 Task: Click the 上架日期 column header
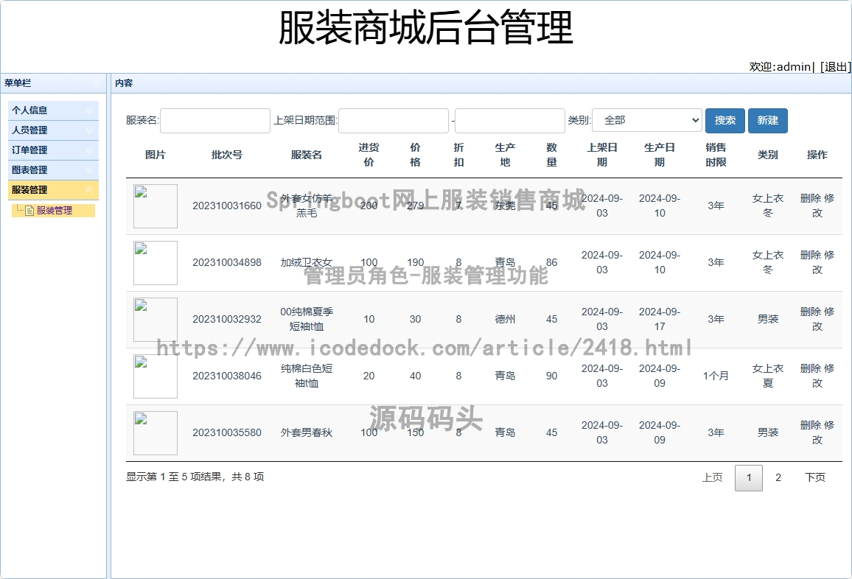pyautogui.click(x=602, y=155)
